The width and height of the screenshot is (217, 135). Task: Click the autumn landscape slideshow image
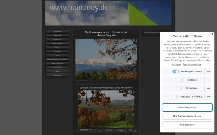106,109
